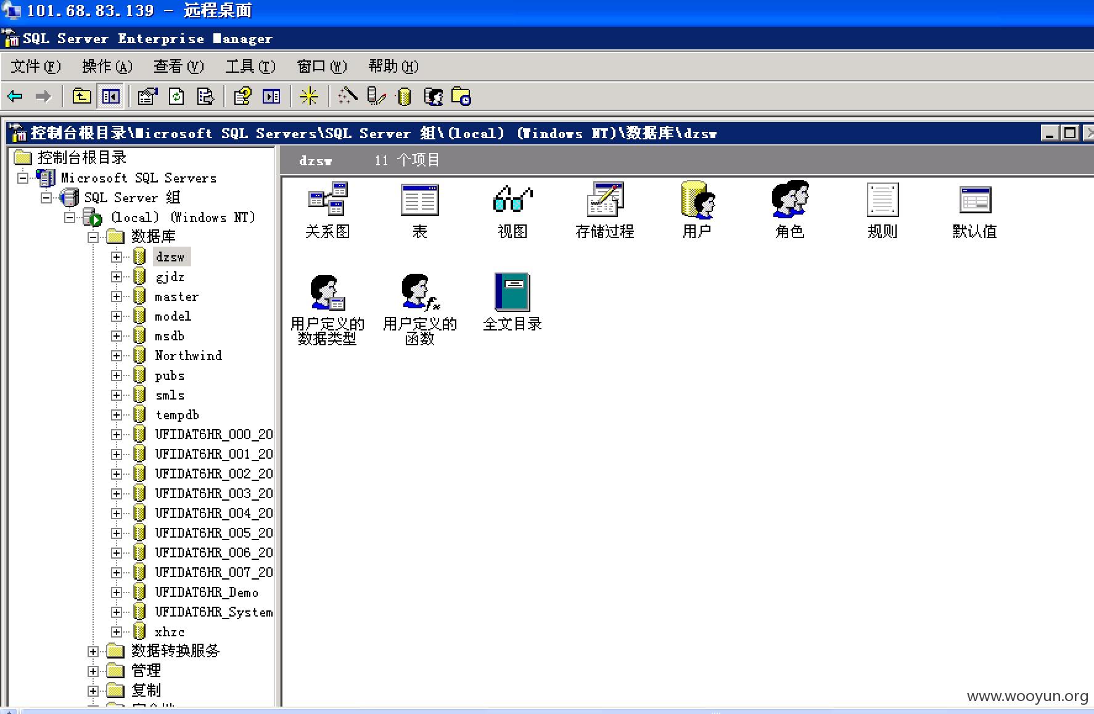Click the New login toolbar icon
Image resolution: width=1094 pixels, height=714 pixels.
[434, 96]
